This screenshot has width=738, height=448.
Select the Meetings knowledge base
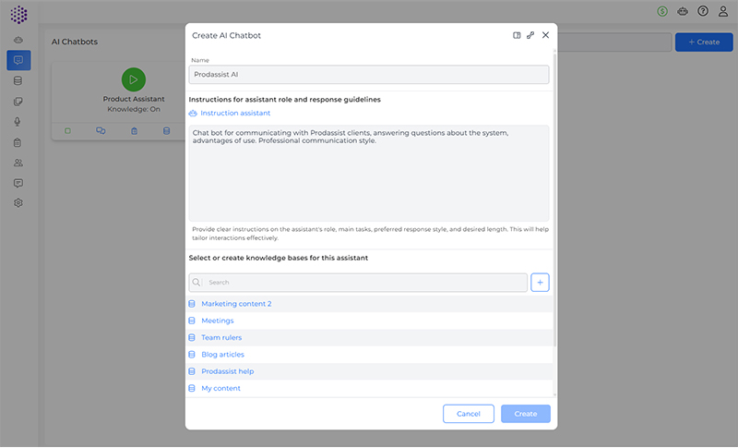point(218,321)
